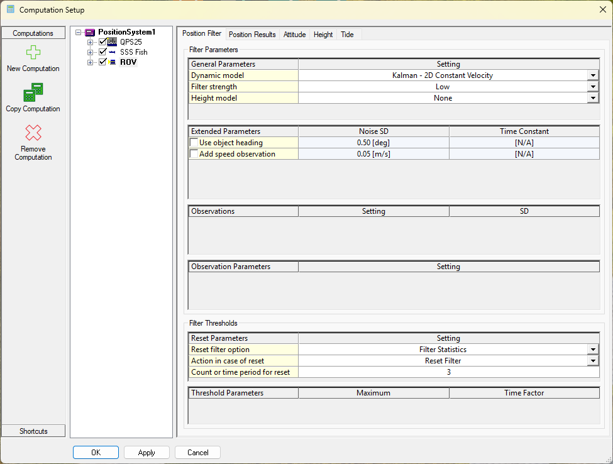
Task: Click the Remove Computation red X icon
Action: click(x=33, y=133)
